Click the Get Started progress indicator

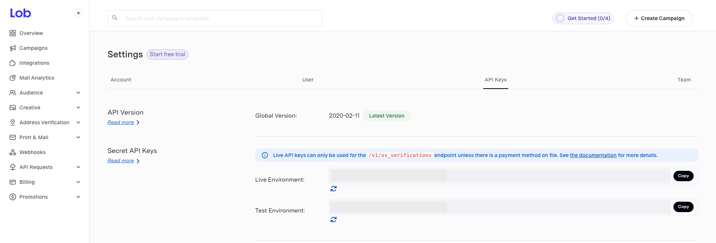click(583, 18)
